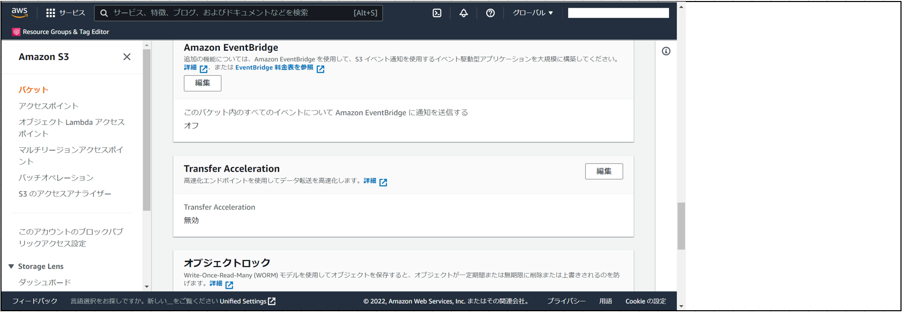Click the main page scrollbar down arrow
The height and width of the screenshot is (329, 902).
681,306
